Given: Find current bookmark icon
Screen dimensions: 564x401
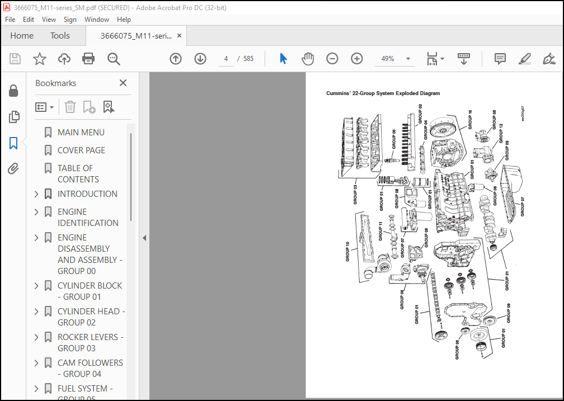Looking at the screenshot, I should [x=109, y=107].
